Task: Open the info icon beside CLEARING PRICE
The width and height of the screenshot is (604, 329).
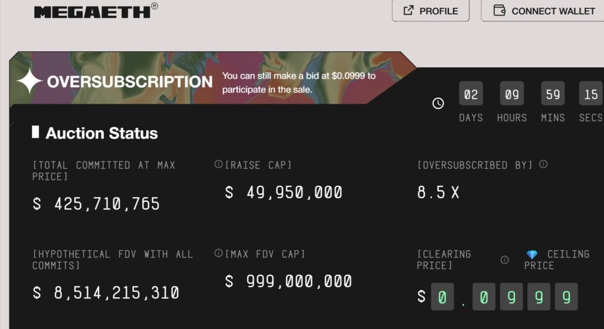Action: (x=505, y=259)
